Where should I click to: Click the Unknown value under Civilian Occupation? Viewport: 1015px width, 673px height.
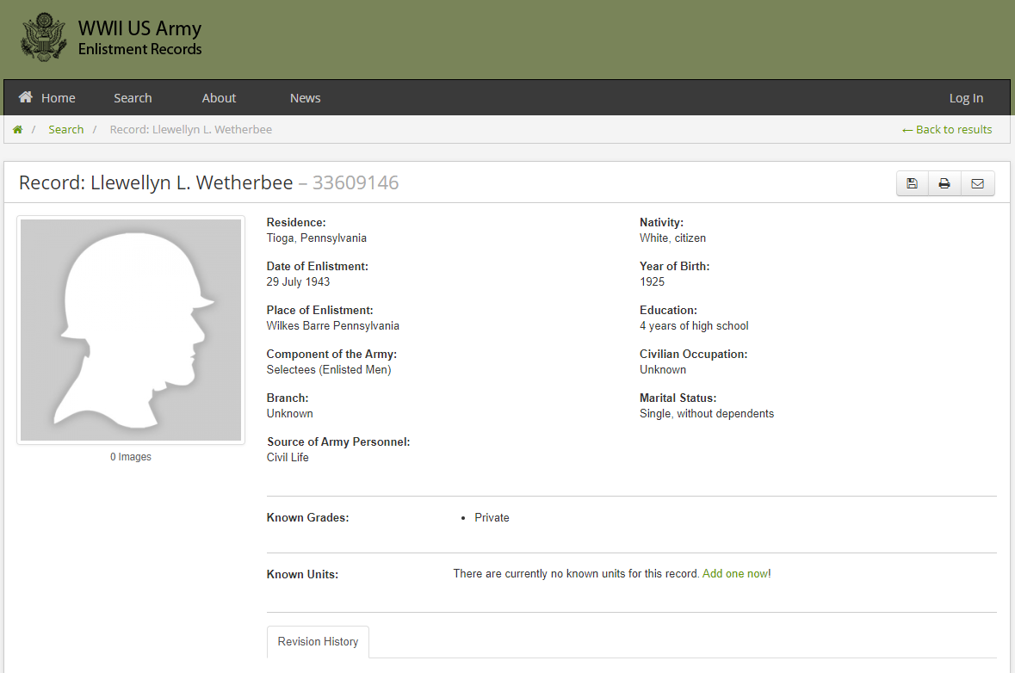coord(663,370)
